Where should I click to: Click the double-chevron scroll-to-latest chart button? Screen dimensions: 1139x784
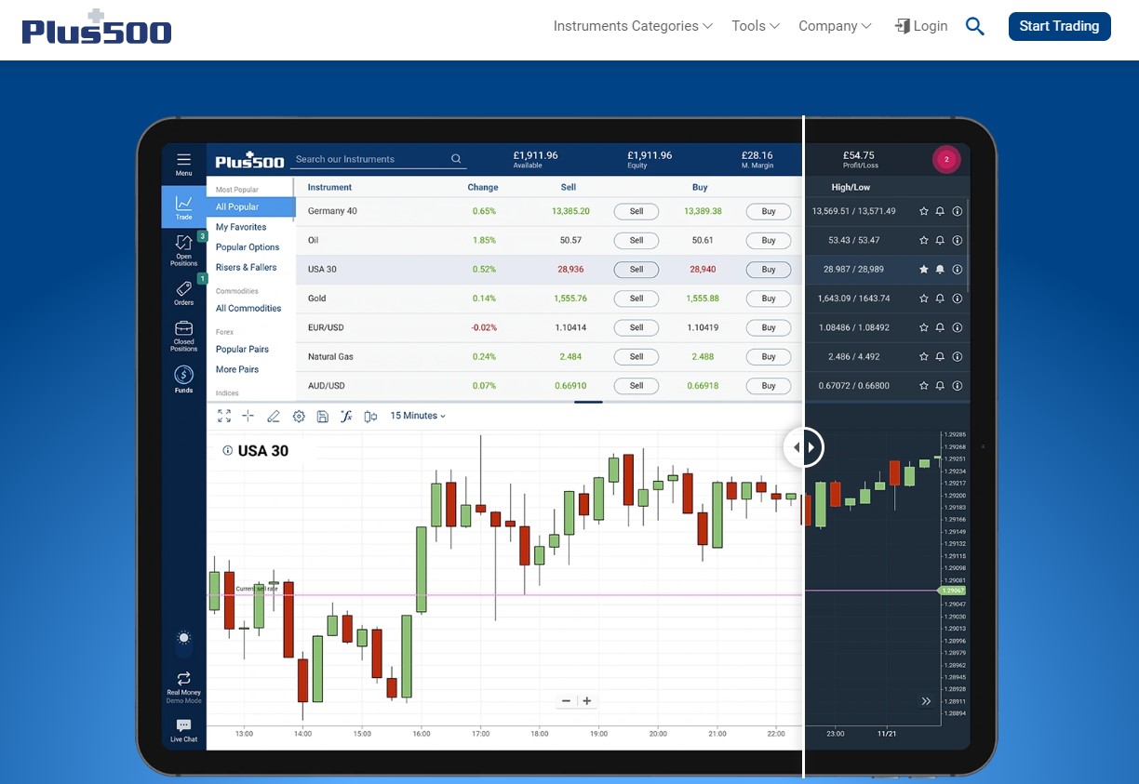pos(926,701)
